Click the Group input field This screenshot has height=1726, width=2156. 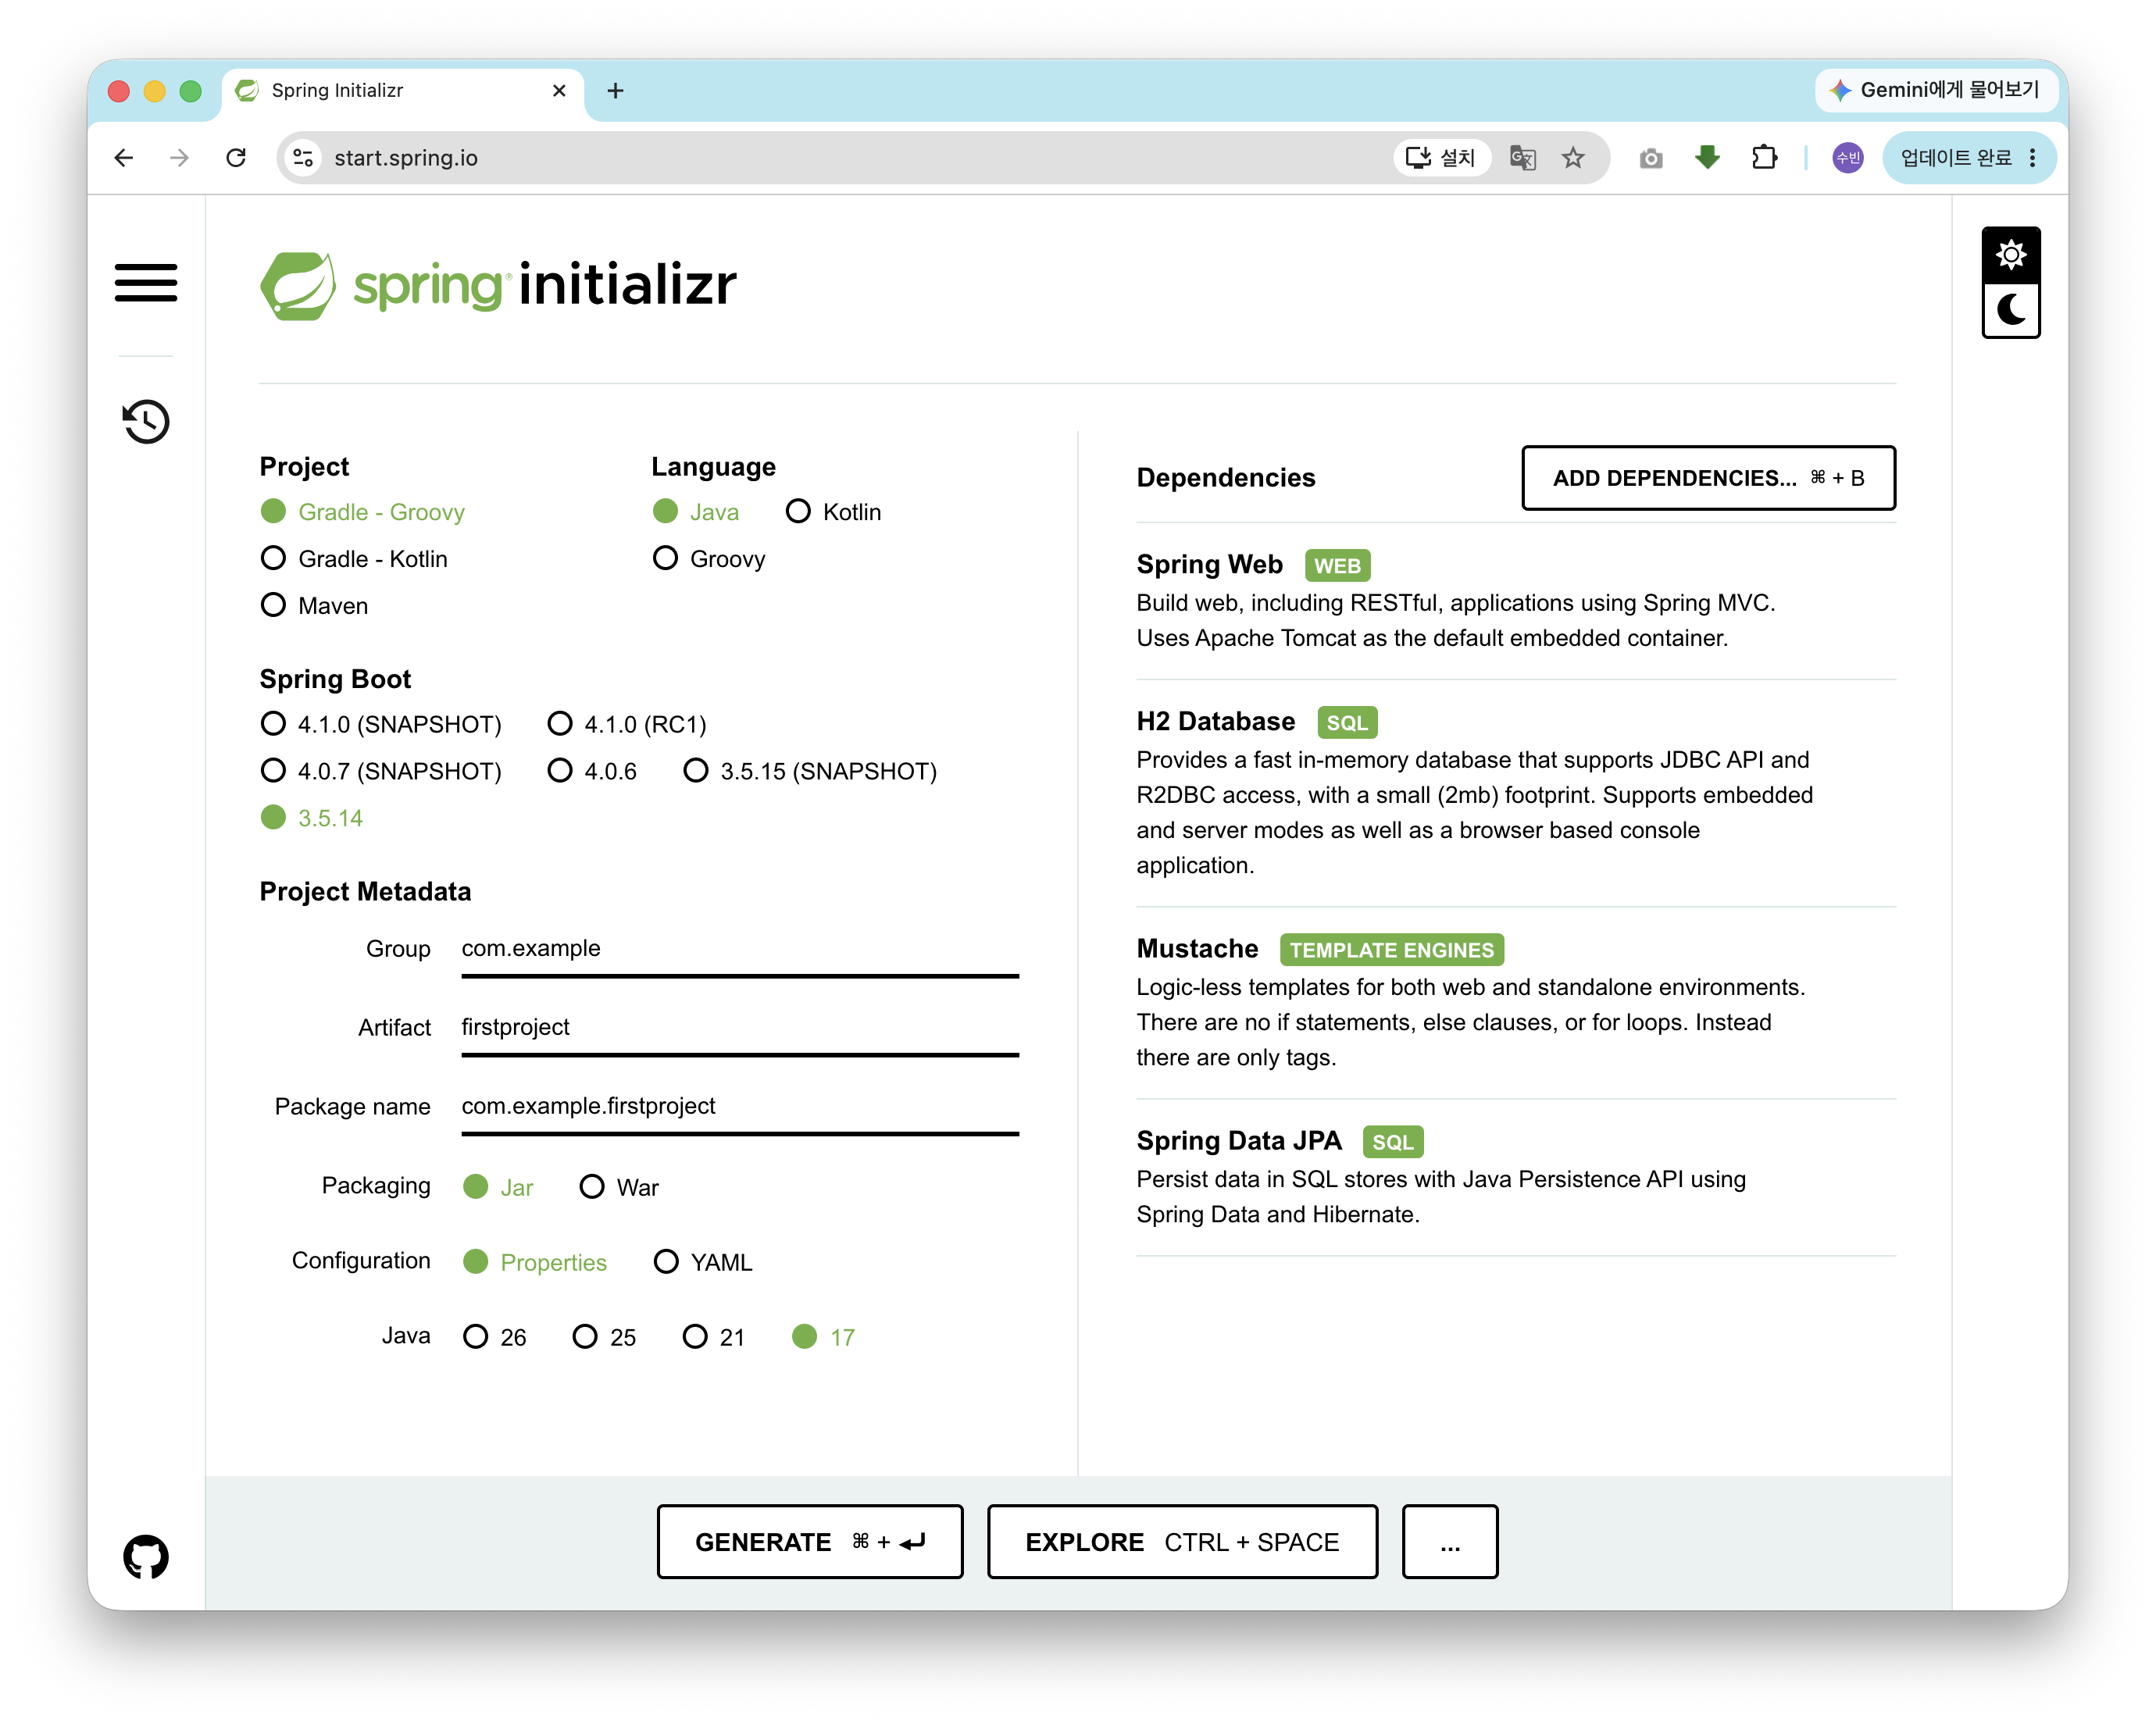coord(740,949)
